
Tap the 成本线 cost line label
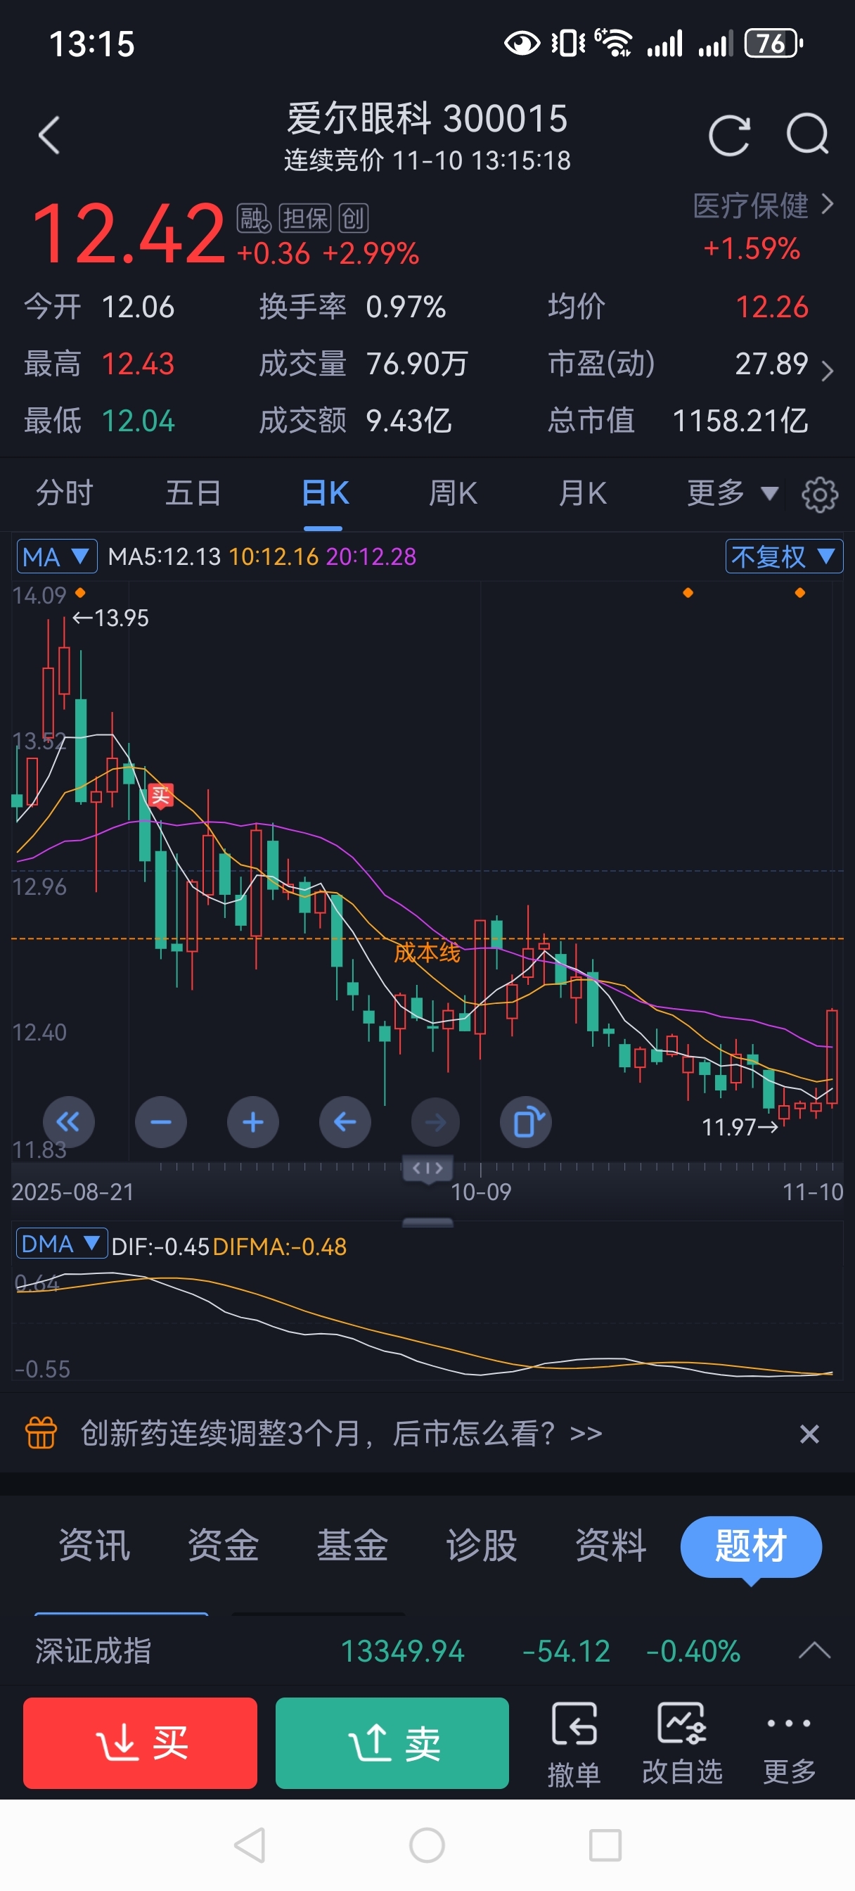pyautogui.click(x=426, y=953)
